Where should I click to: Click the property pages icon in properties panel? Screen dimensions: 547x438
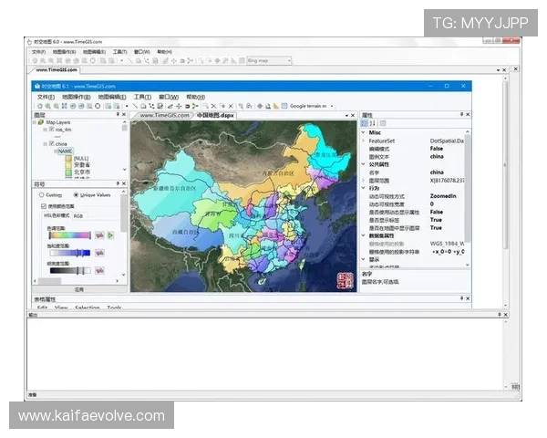pyautogui.click(x=383, y=123)
